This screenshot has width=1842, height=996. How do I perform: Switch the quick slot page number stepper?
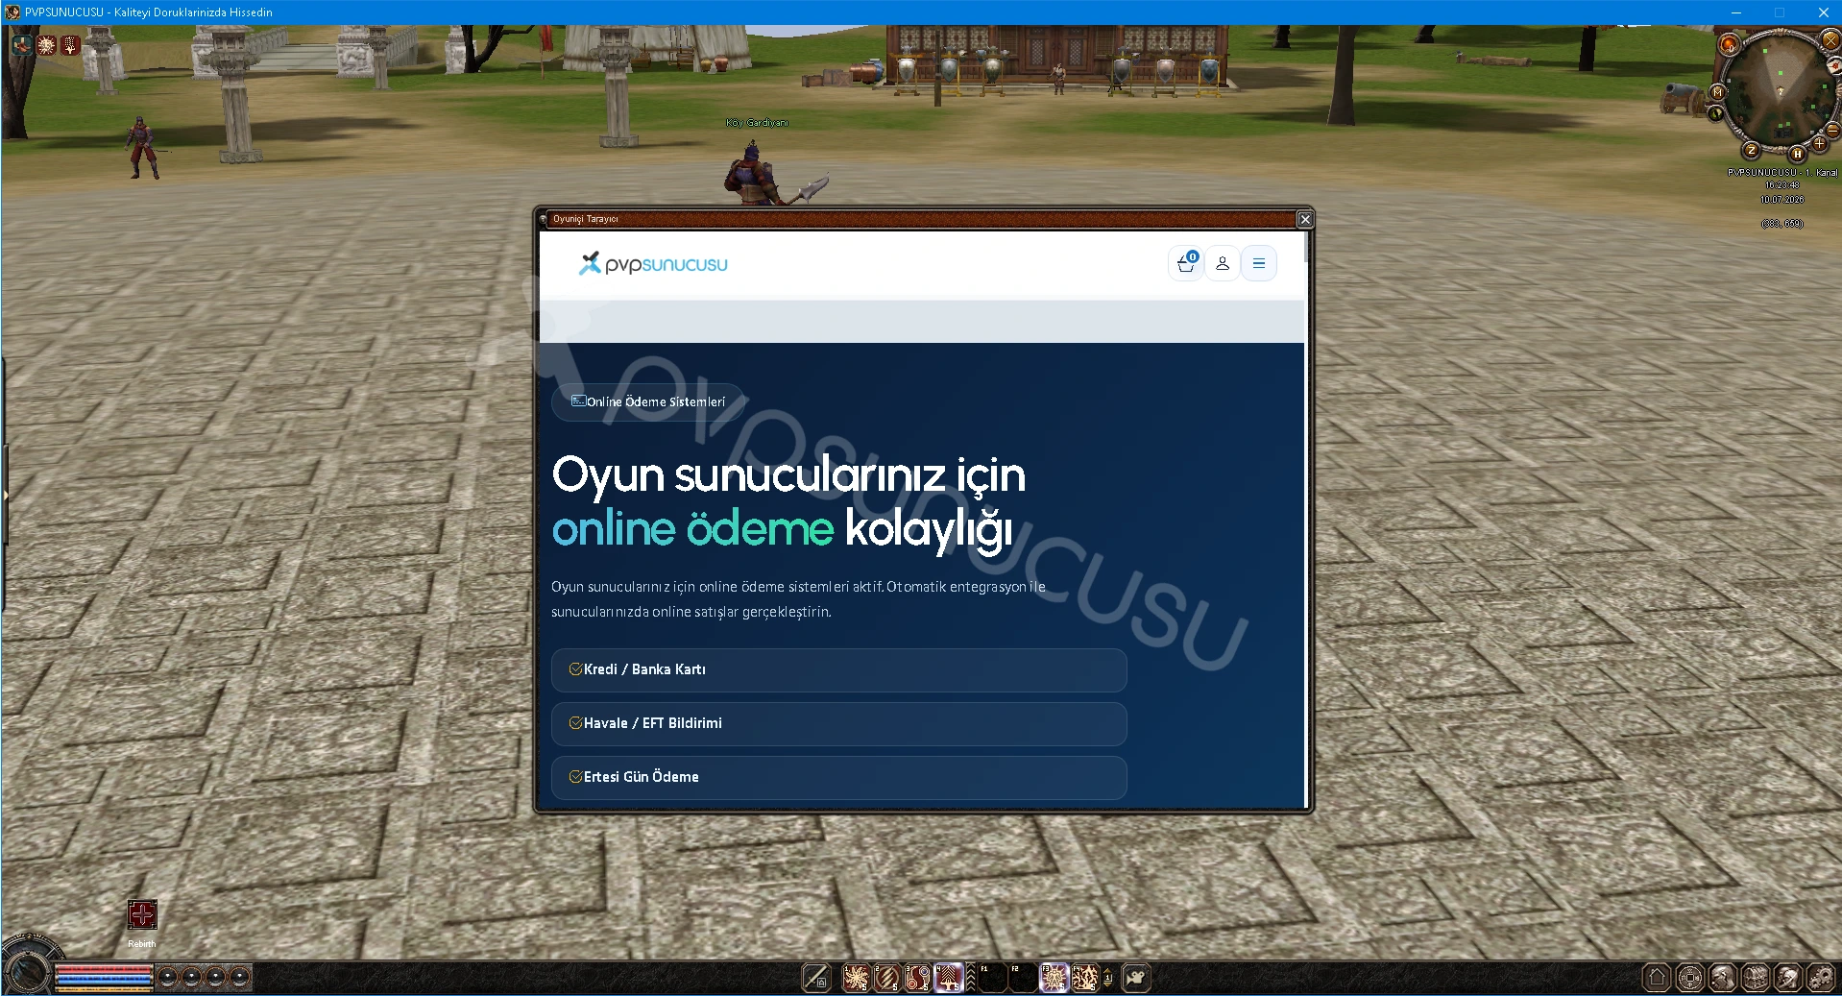tap(1107, 978)
